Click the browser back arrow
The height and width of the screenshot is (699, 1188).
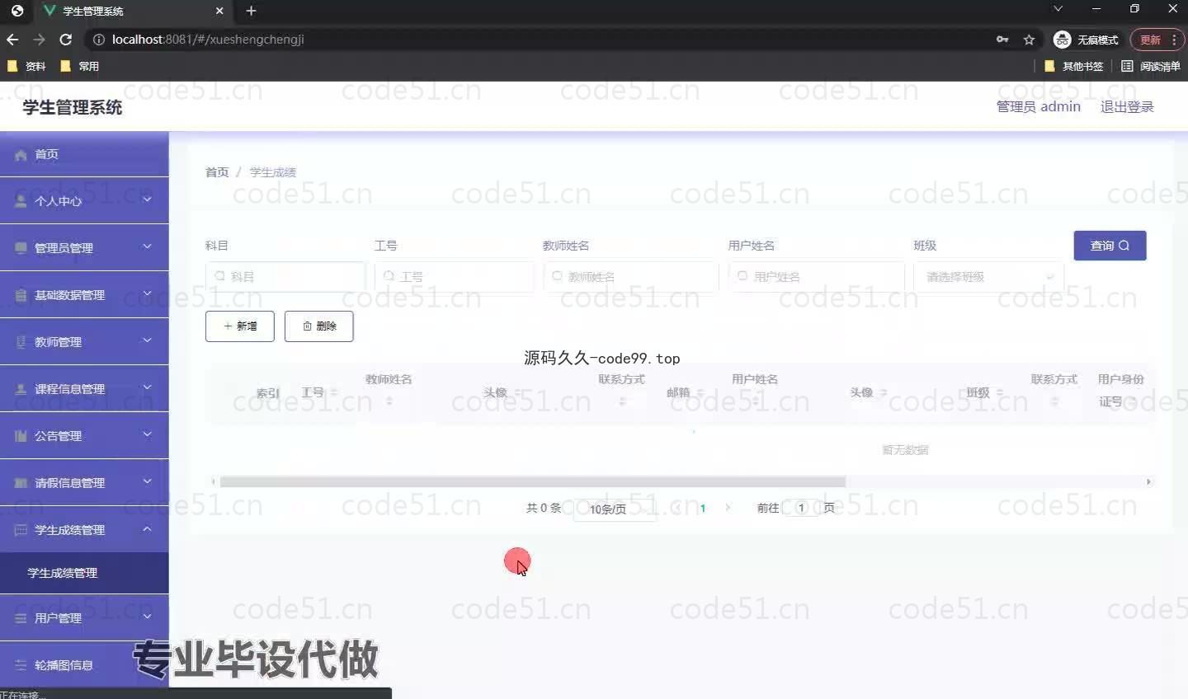point(12,40)
